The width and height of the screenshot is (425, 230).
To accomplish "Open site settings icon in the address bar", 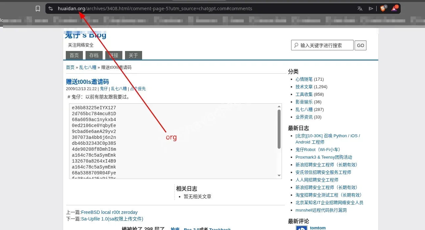I will [51, 9].
